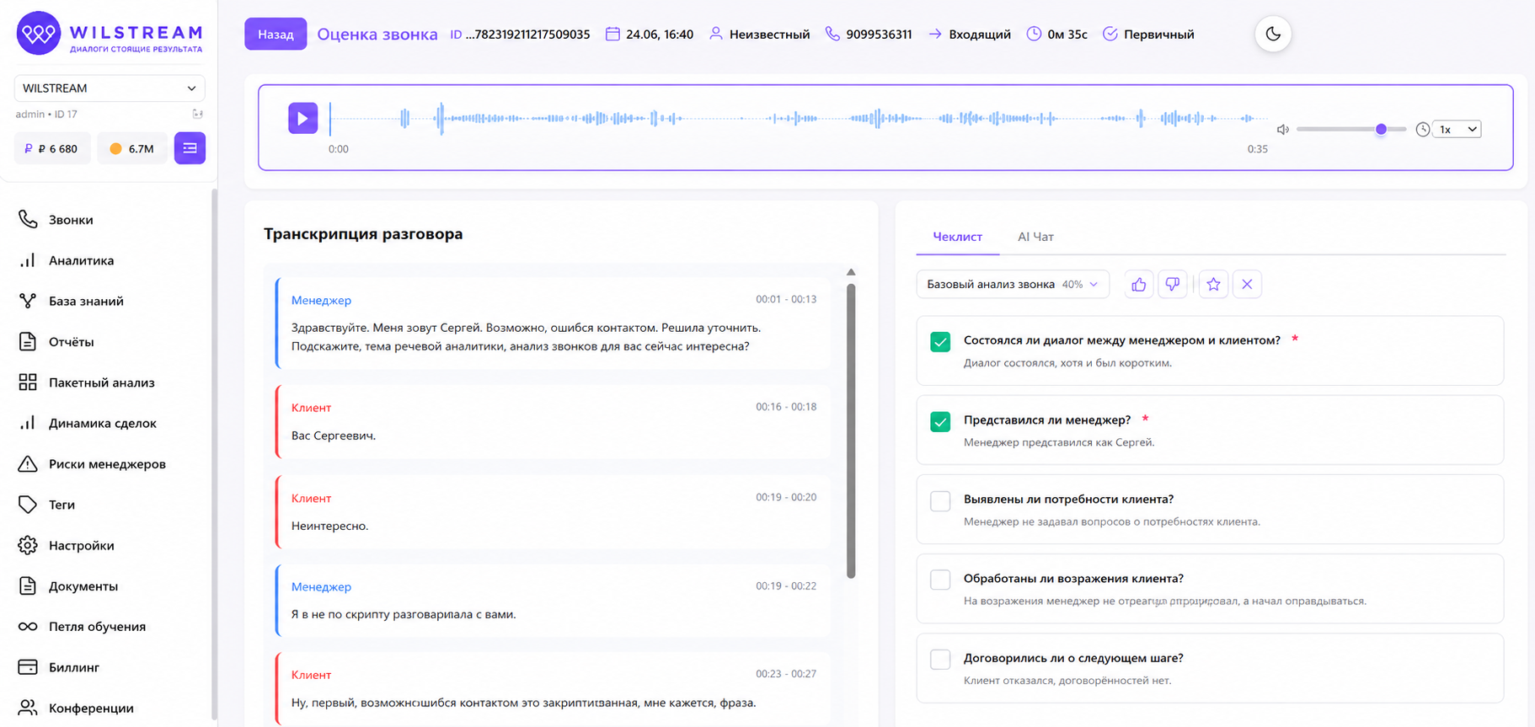Click the sidebar vertical scrollbar
The height and width of the screenshot is (727, 1535).
tap(214, 455)
